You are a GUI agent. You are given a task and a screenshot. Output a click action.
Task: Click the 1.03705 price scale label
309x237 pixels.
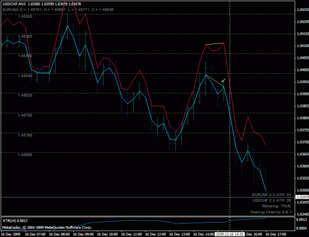(303, 142)
